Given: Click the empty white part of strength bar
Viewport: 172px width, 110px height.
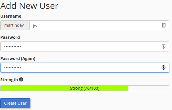Looking at the screenshot, I should [x=149, y=88].
